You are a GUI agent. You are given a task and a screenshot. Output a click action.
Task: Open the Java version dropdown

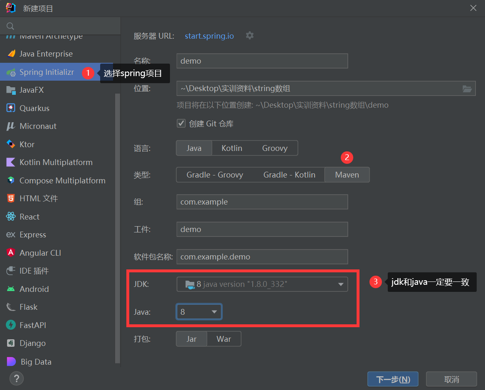tap(199, 312)
